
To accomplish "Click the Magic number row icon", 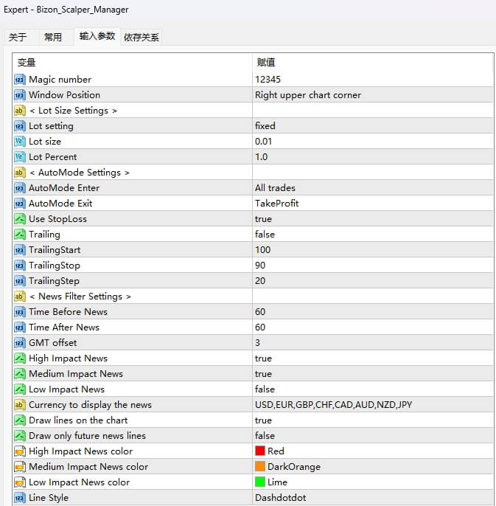I will click(20, 80).
